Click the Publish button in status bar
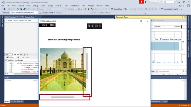Screen dimensions: 191x107 [184, 105]
